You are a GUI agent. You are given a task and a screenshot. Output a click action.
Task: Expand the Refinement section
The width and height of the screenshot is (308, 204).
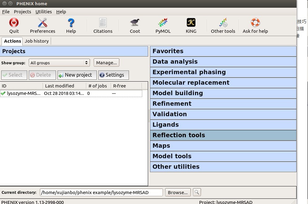tap(223, 104)
